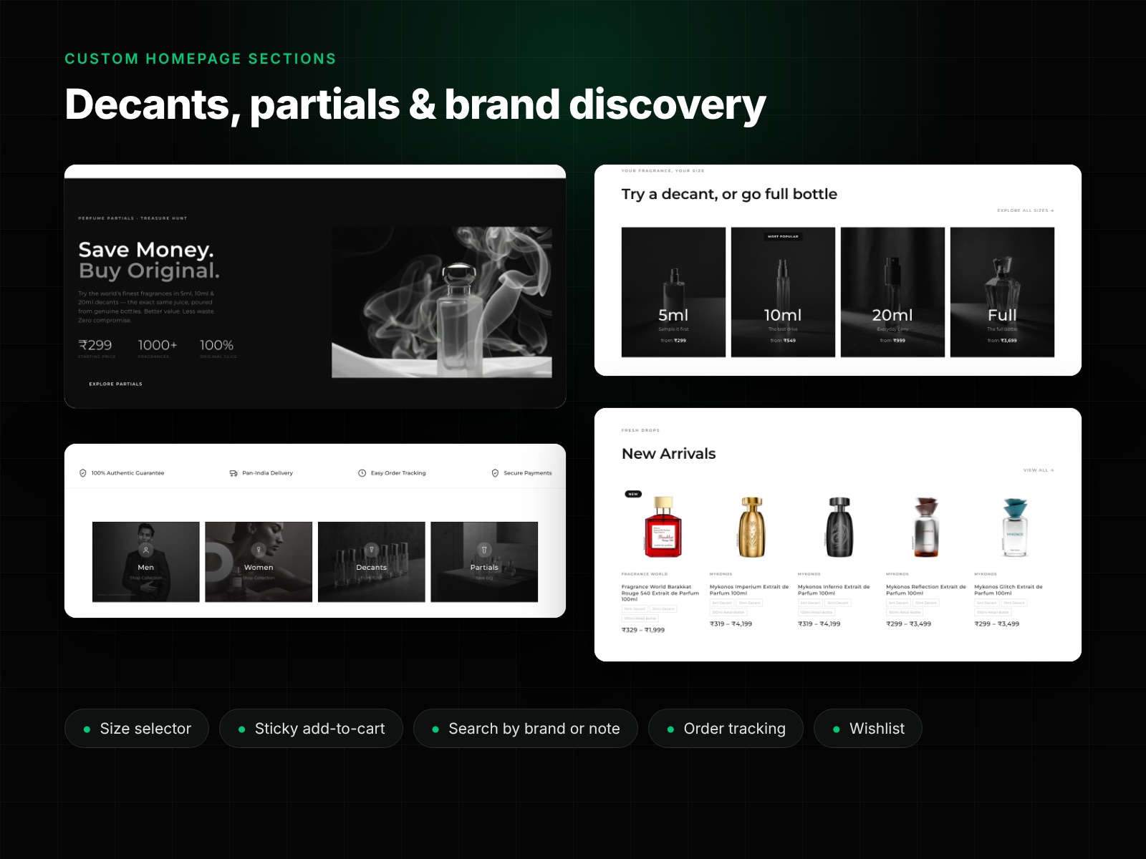1146x859 pixels.
Task: Click the Easy Order Tracking clock icon
Action: click(362, 473)
